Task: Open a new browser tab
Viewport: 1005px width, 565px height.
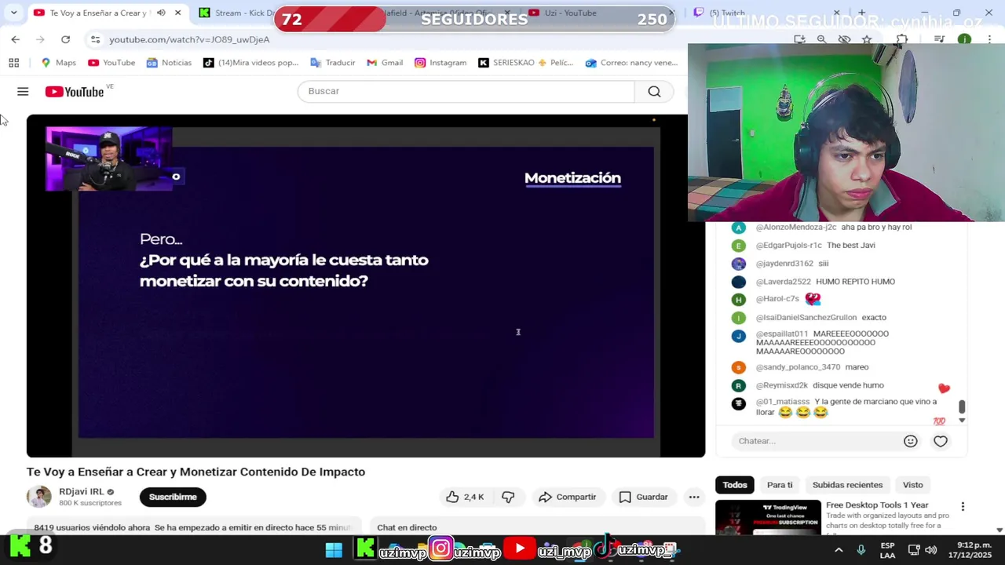Action: (861, 13)
